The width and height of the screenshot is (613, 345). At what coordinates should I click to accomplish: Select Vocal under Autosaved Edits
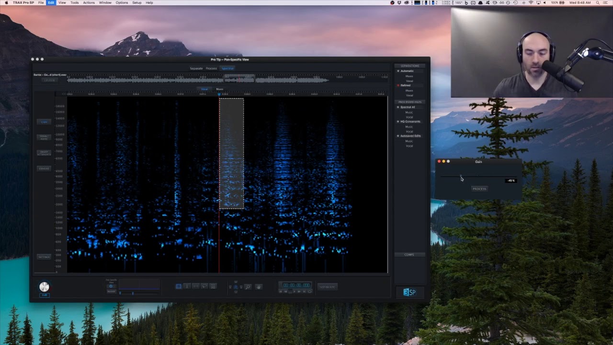pos(409,146)
